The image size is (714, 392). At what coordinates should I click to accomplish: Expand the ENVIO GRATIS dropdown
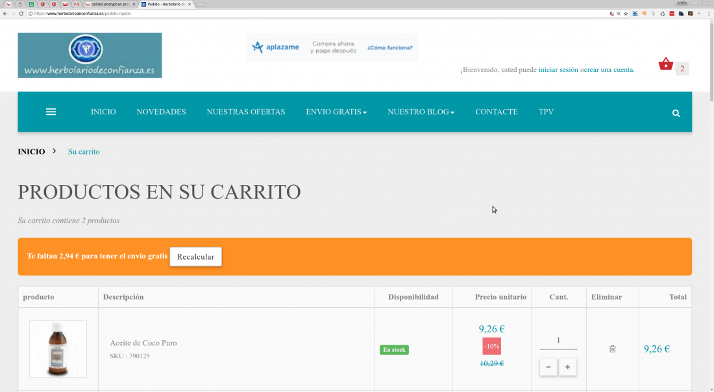click(336, 112)
